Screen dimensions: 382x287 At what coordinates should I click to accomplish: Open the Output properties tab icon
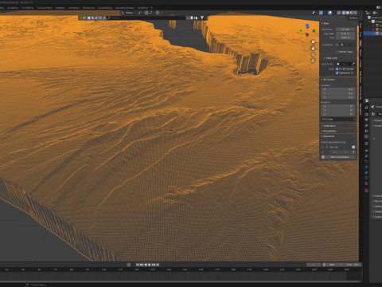366,120
